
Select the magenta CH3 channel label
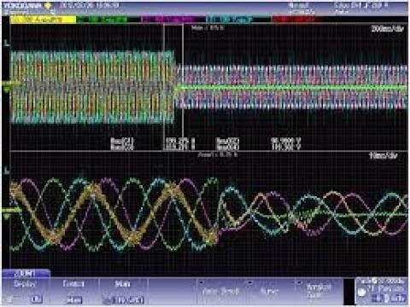coord(173,20)
